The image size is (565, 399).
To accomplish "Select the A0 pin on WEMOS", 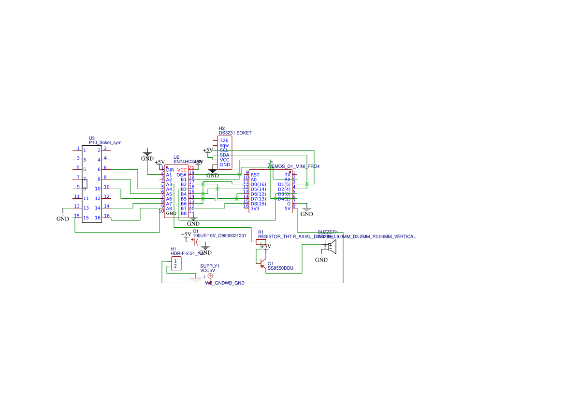I will click(x=254, y=179).
